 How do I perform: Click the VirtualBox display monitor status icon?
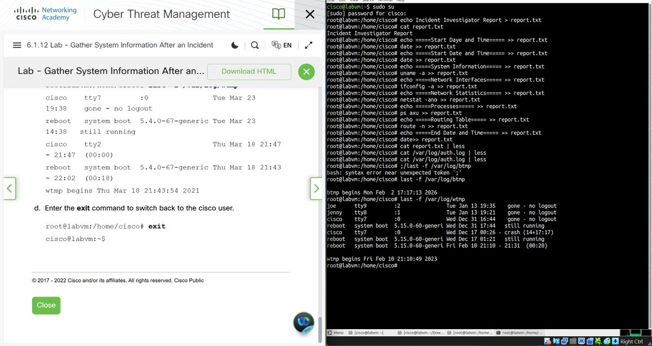[581, 341]
